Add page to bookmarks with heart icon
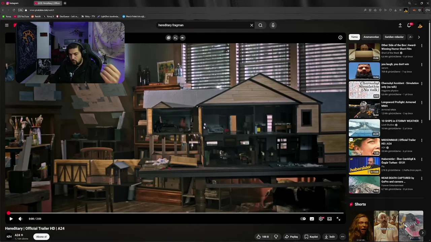This screenshot has height=242, width=431. (391, 10)
